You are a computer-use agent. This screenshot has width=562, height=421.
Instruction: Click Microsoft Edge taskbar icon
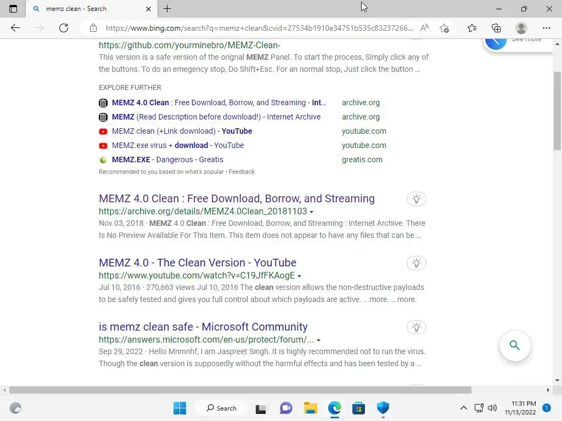(x=334, y=408)
